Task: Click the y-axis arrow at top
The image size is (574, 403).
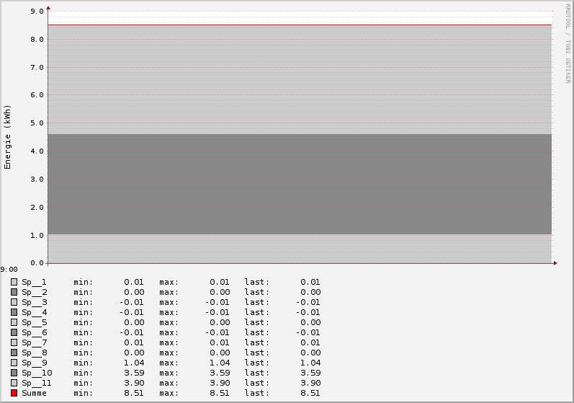Action: pyautogui.click(x=48, y=8)
